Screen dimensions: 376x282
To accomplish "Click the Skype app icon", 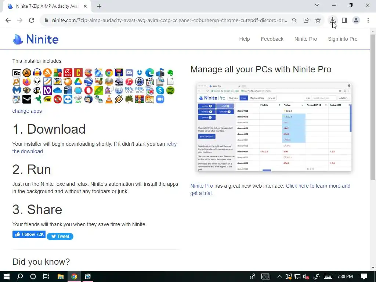I will 160,90.
